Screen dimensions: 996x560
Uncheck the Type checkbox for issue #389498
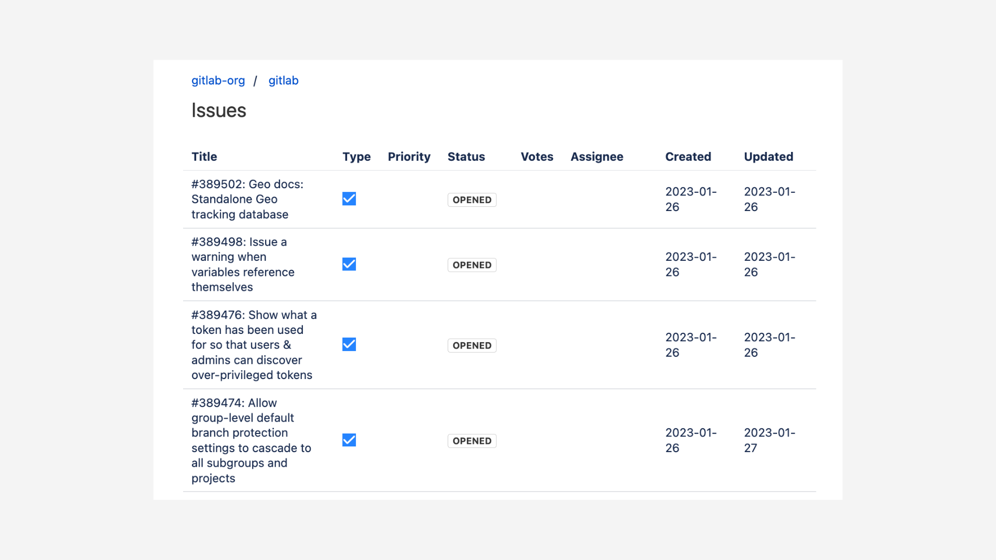349,264
